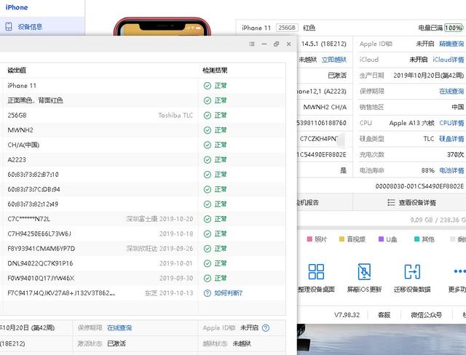Image resolution: width=466 pixels, height=355 pixels.
Task: Click the Apple ID锁 help question icon
Action: click(266, 328)
